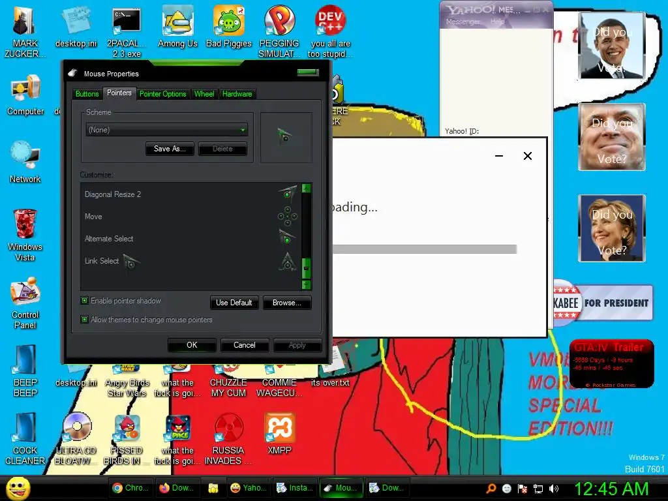Click the Hillary 'Did you Vote?' thumbnail
The image size is (668, 501).
coord(611,228)
